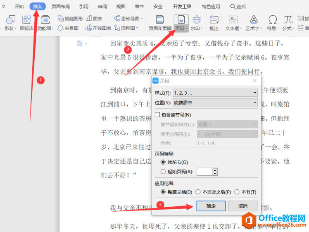309x232 pixels.
Task: Toggle the 包含章节号 checkbox
Action: [x=157, y=115]
